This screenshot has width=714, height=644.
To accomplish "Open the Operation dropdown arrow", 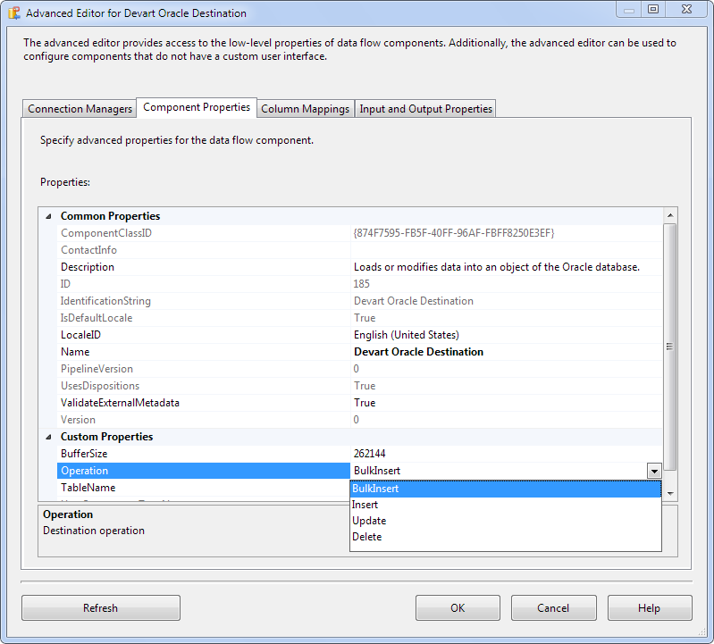I will point(654,471).
